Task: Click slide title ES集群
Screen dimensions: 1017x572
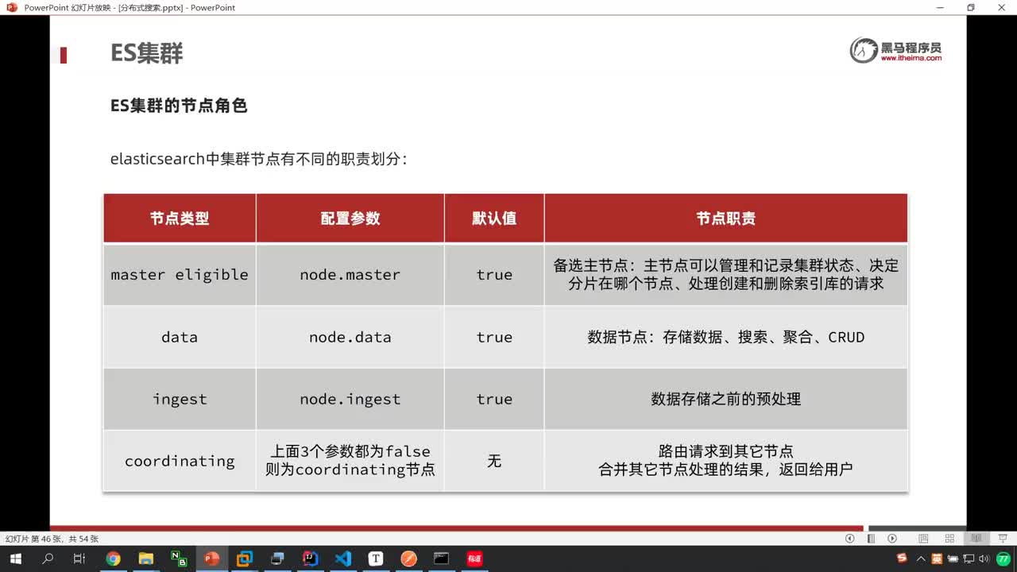Action: (x=147, y=53)
